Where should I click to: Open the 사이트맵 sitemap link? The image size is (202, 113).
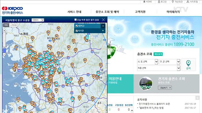[x=192, y=2]
